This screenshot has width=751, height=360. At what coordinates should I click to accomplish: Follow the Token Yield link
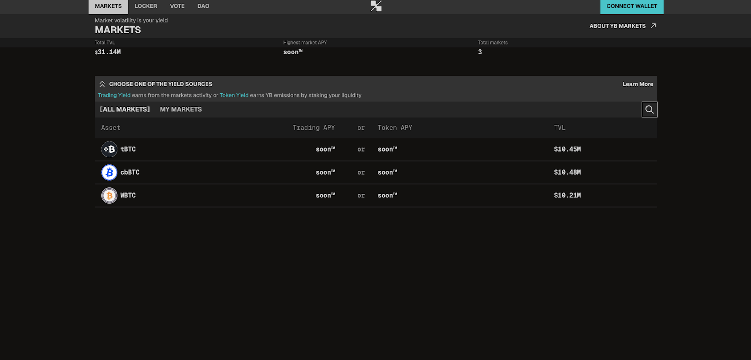(x=234, y=96)
